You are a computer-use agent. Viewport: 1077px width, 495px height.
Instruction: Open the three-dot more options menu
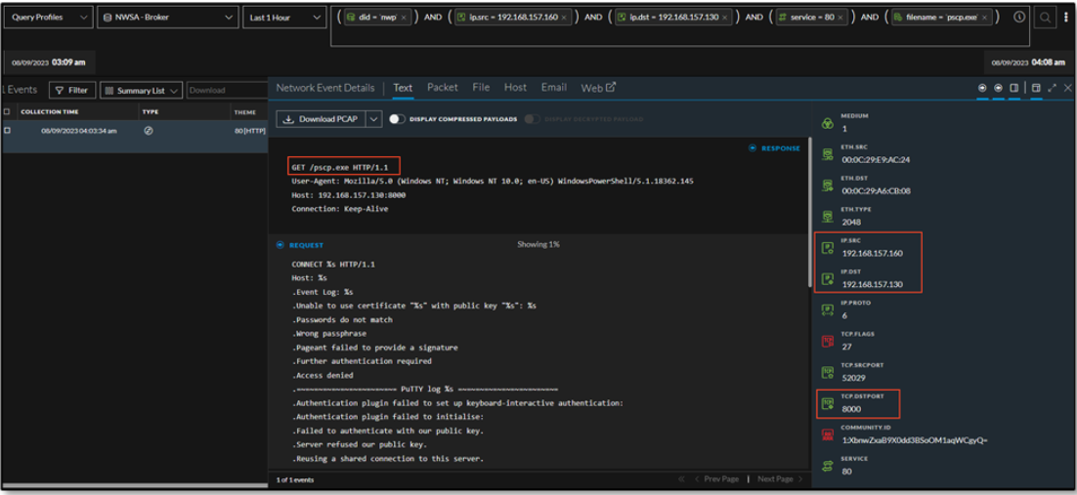(1066, 18)
